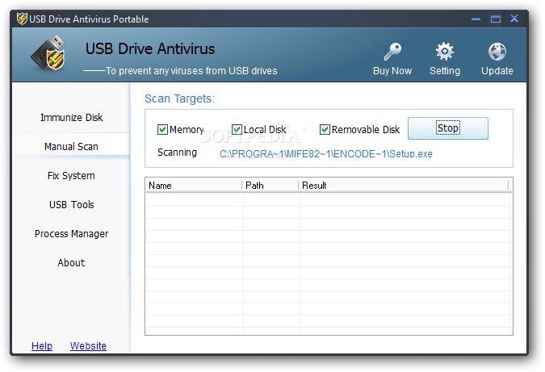
Task: Click the title bar shield icon
Action: pos(22,19)
